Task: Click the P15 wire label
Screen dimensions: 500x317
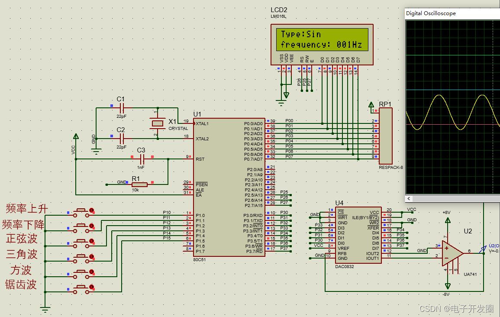Action: [167, 238]
